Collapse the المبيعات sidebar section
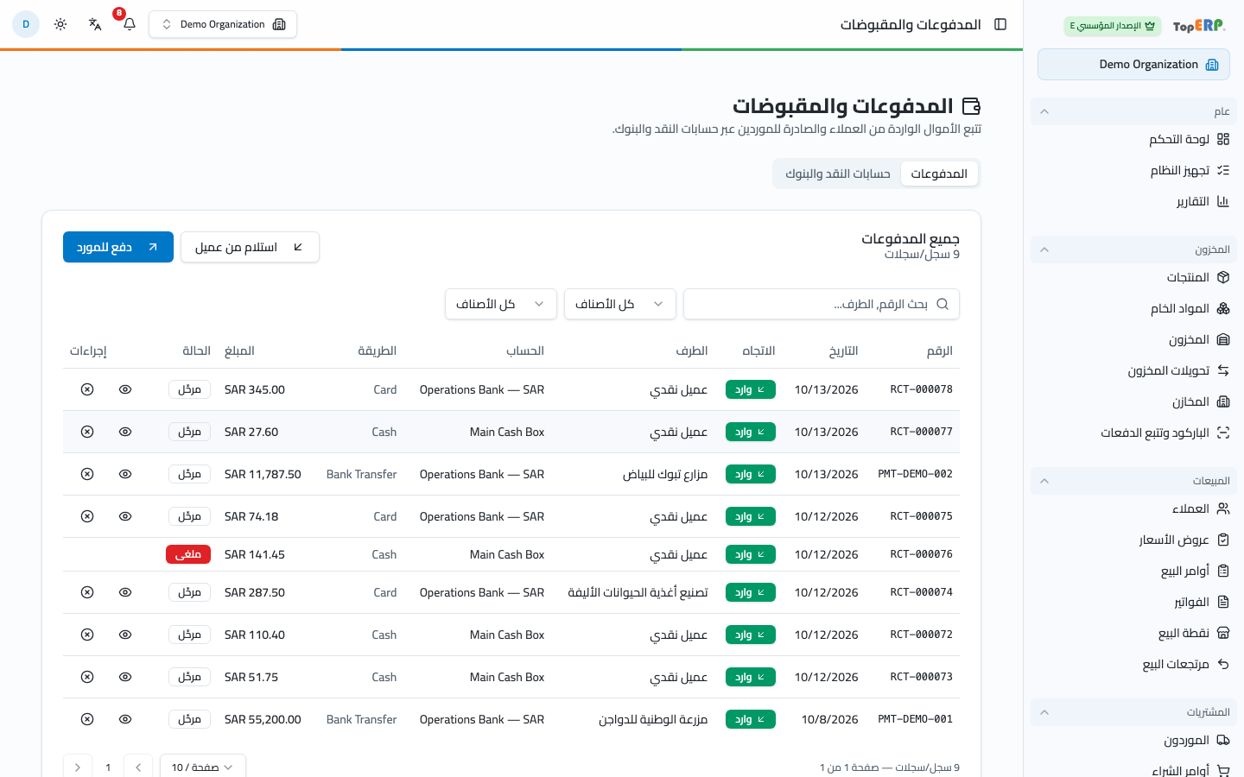The height and width of the screenshot is (777, 1244). pos(1133,481)
